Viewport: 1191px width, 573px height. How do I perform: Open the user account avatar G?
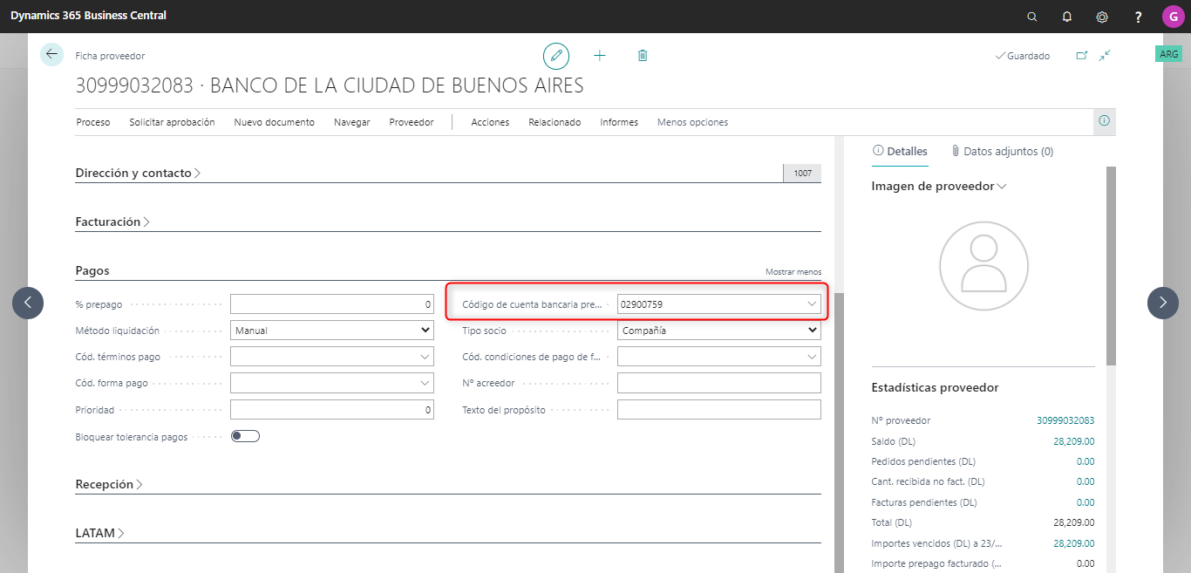click(1173, 16)
